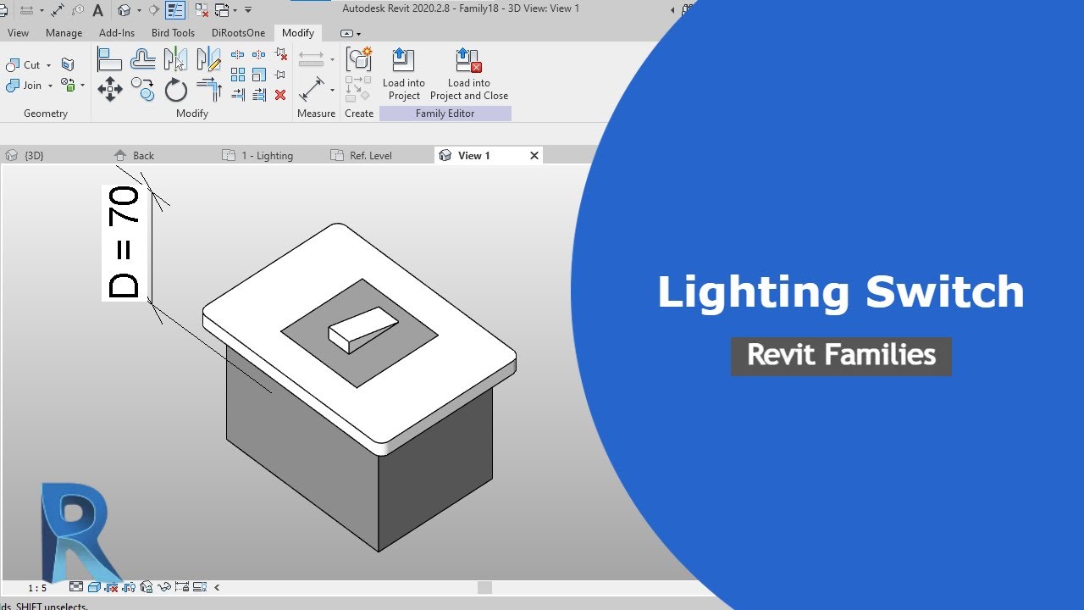Open the View ribbon tab
The width and height of the screenshot is (1084, 610).
(x=18, y=33)
